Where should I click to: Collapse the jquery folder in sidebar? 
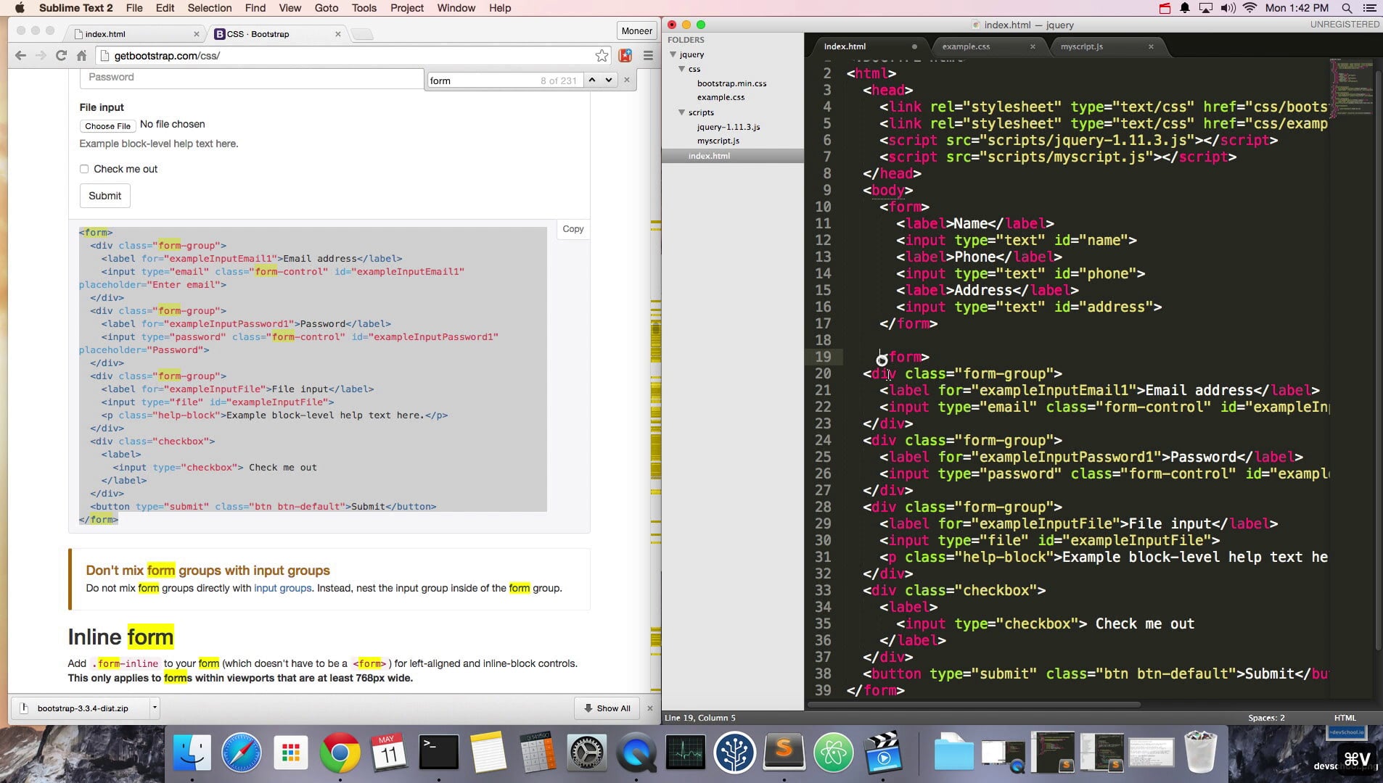click(x=673, y=54)
